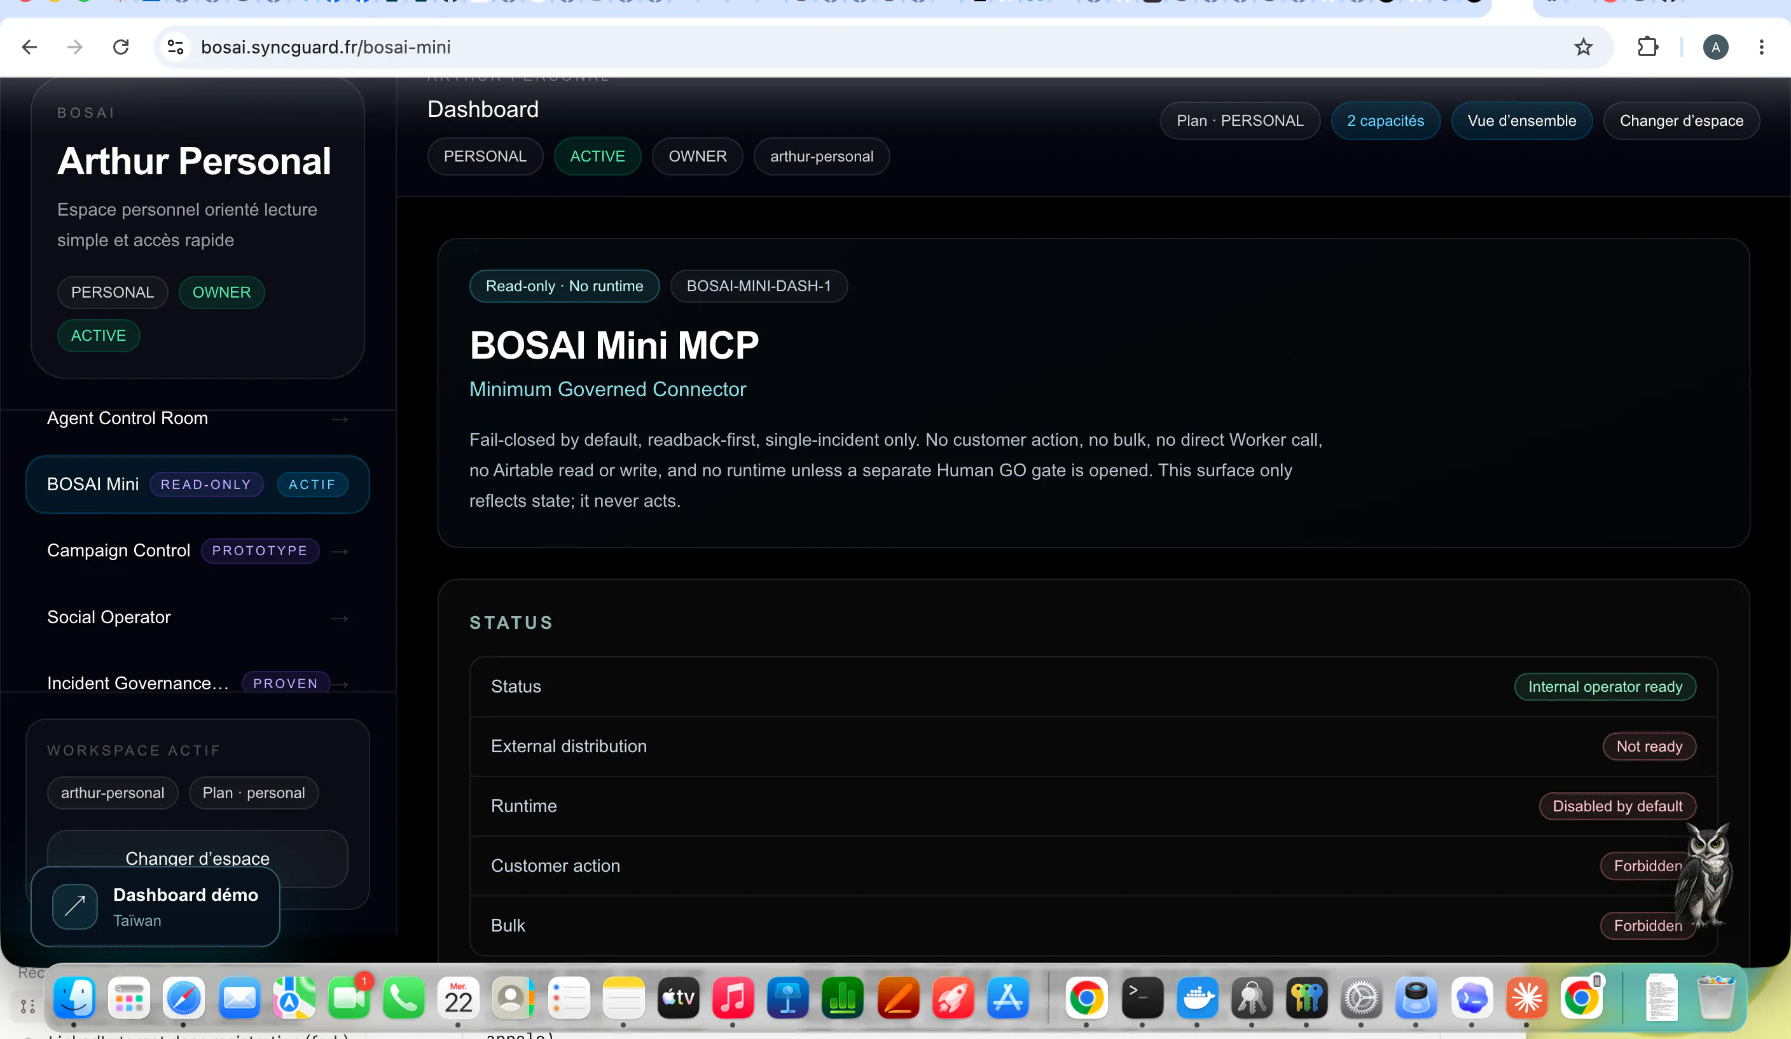Open FaceTime with notification badge in dock

click(x=349, y=998)
